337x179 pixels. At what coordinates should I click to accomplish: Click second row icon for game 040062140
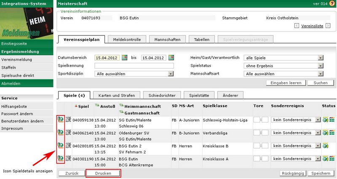68,133
